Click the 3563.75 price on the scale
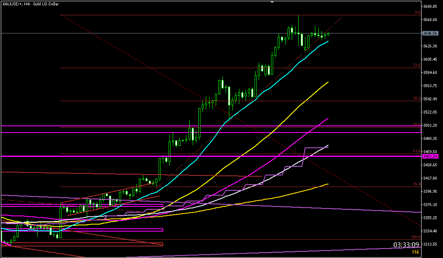443x258 pixels. [x=430, y=86]
